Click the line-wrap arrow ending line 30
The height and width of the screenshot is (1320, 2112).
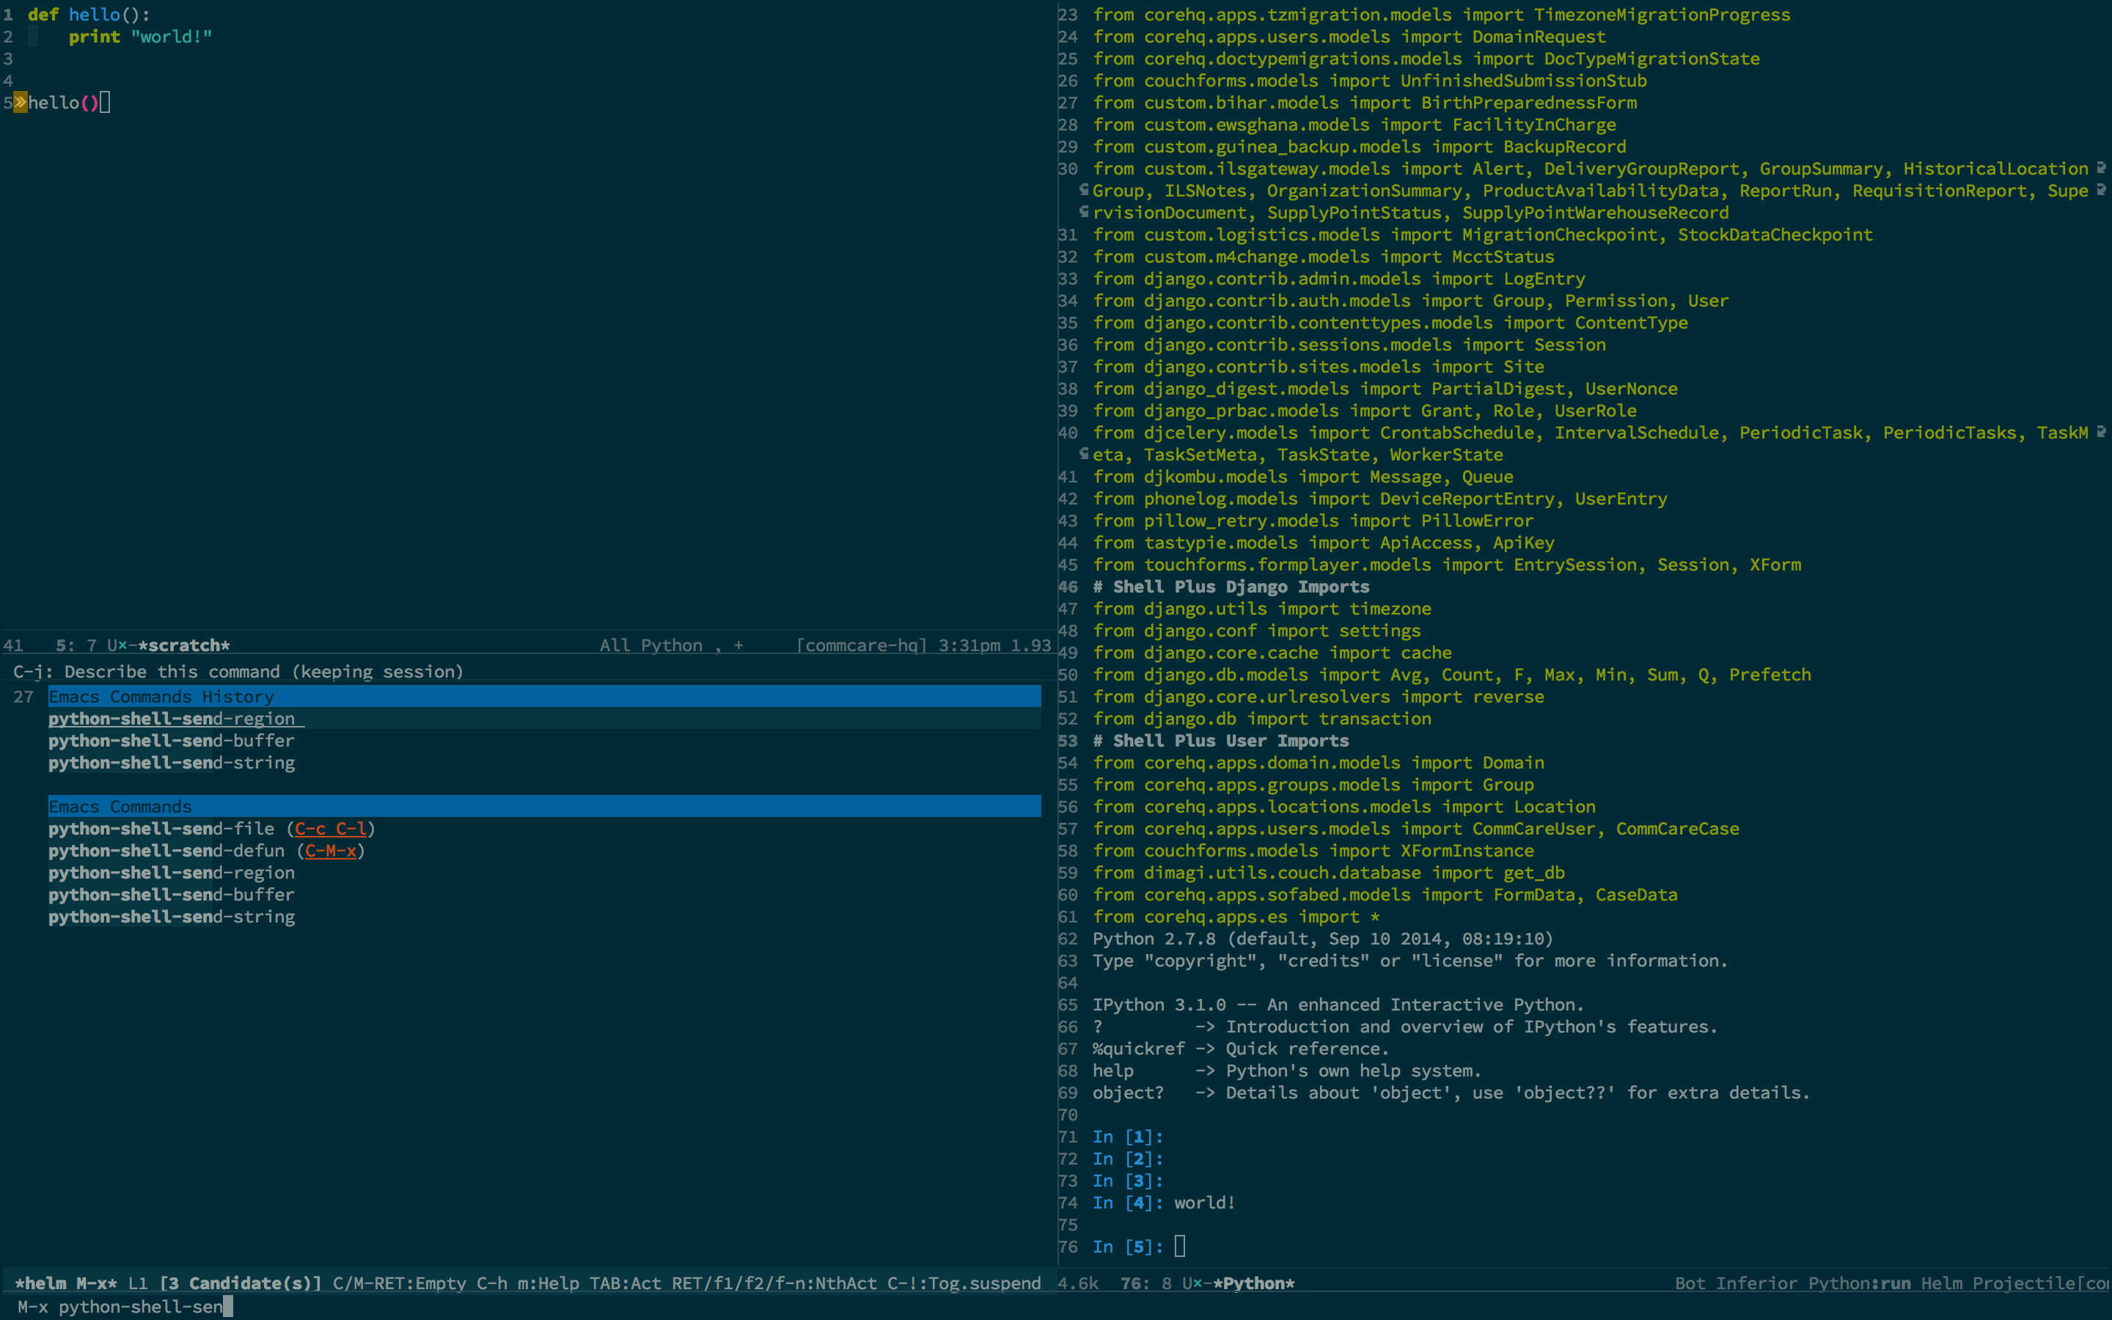tap(2102, 169)
